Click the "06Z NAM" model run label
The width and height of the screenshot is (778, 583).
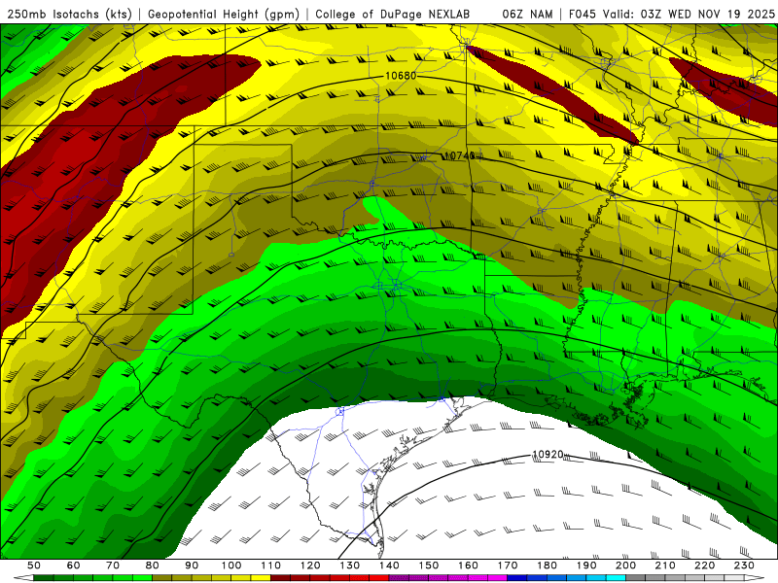[527, 15]
